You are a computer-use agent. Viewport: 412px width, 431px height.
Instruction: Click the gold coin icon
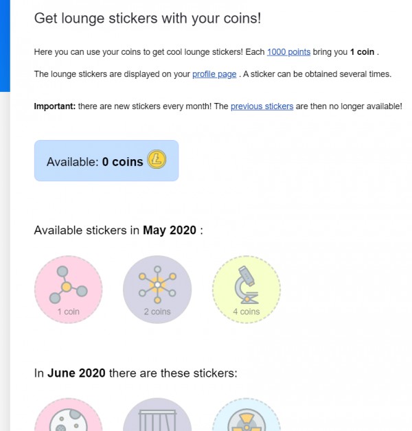click(x=157, y=161)
